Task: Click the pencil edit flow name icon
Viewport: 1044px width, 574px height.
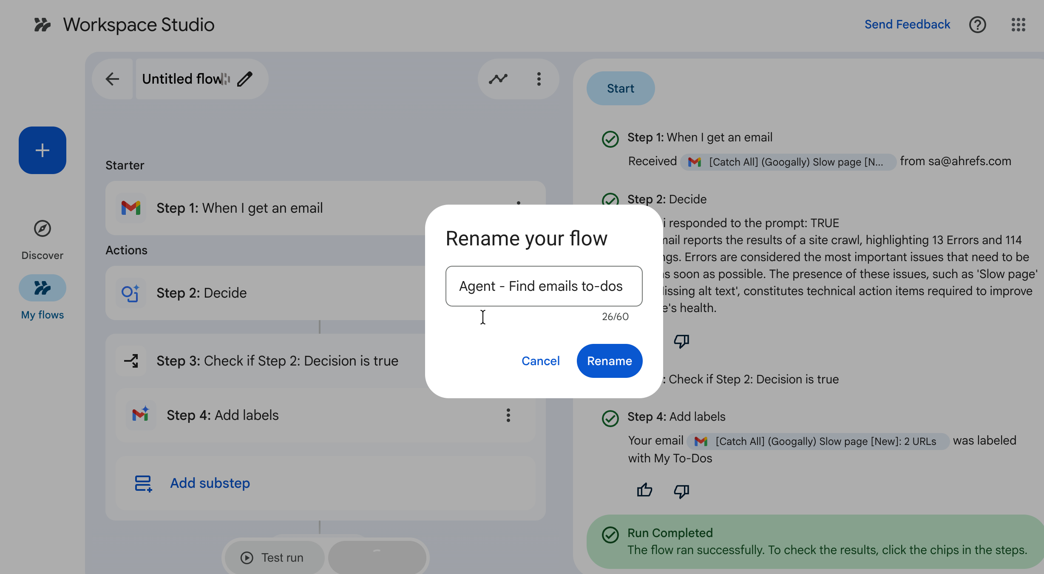Action: click(x=245, y=79)
